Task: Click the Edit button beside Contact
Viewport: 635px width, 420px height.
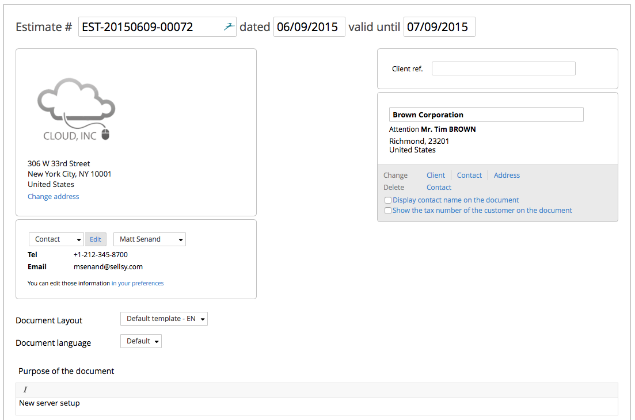Action: coord(96,239)
